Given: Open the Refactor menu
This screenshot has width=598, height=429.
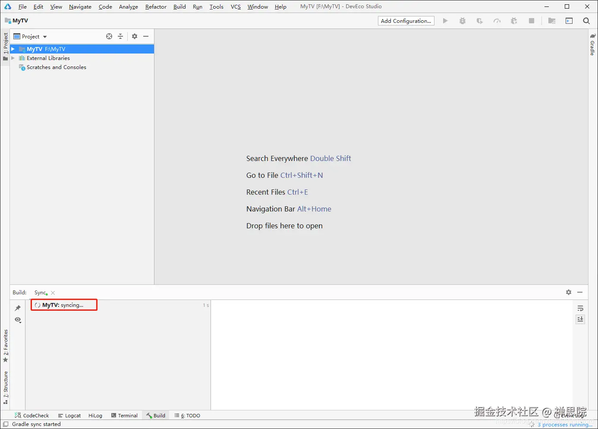Looking at the screenshot, I should (x=156, y=6).
